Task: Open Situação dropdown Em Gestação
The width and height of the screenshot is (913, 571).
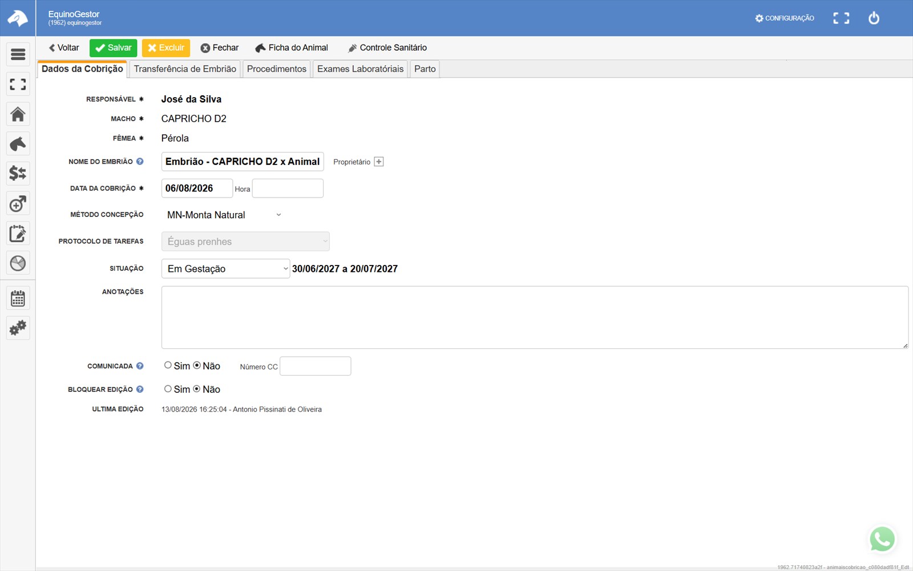Action: pos(225,268)
